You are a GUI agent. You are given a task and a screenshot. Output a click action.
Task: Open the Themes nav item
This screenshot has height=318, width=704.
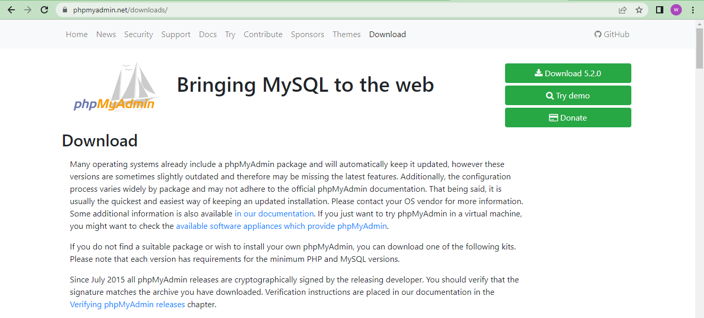coord(346,35)
